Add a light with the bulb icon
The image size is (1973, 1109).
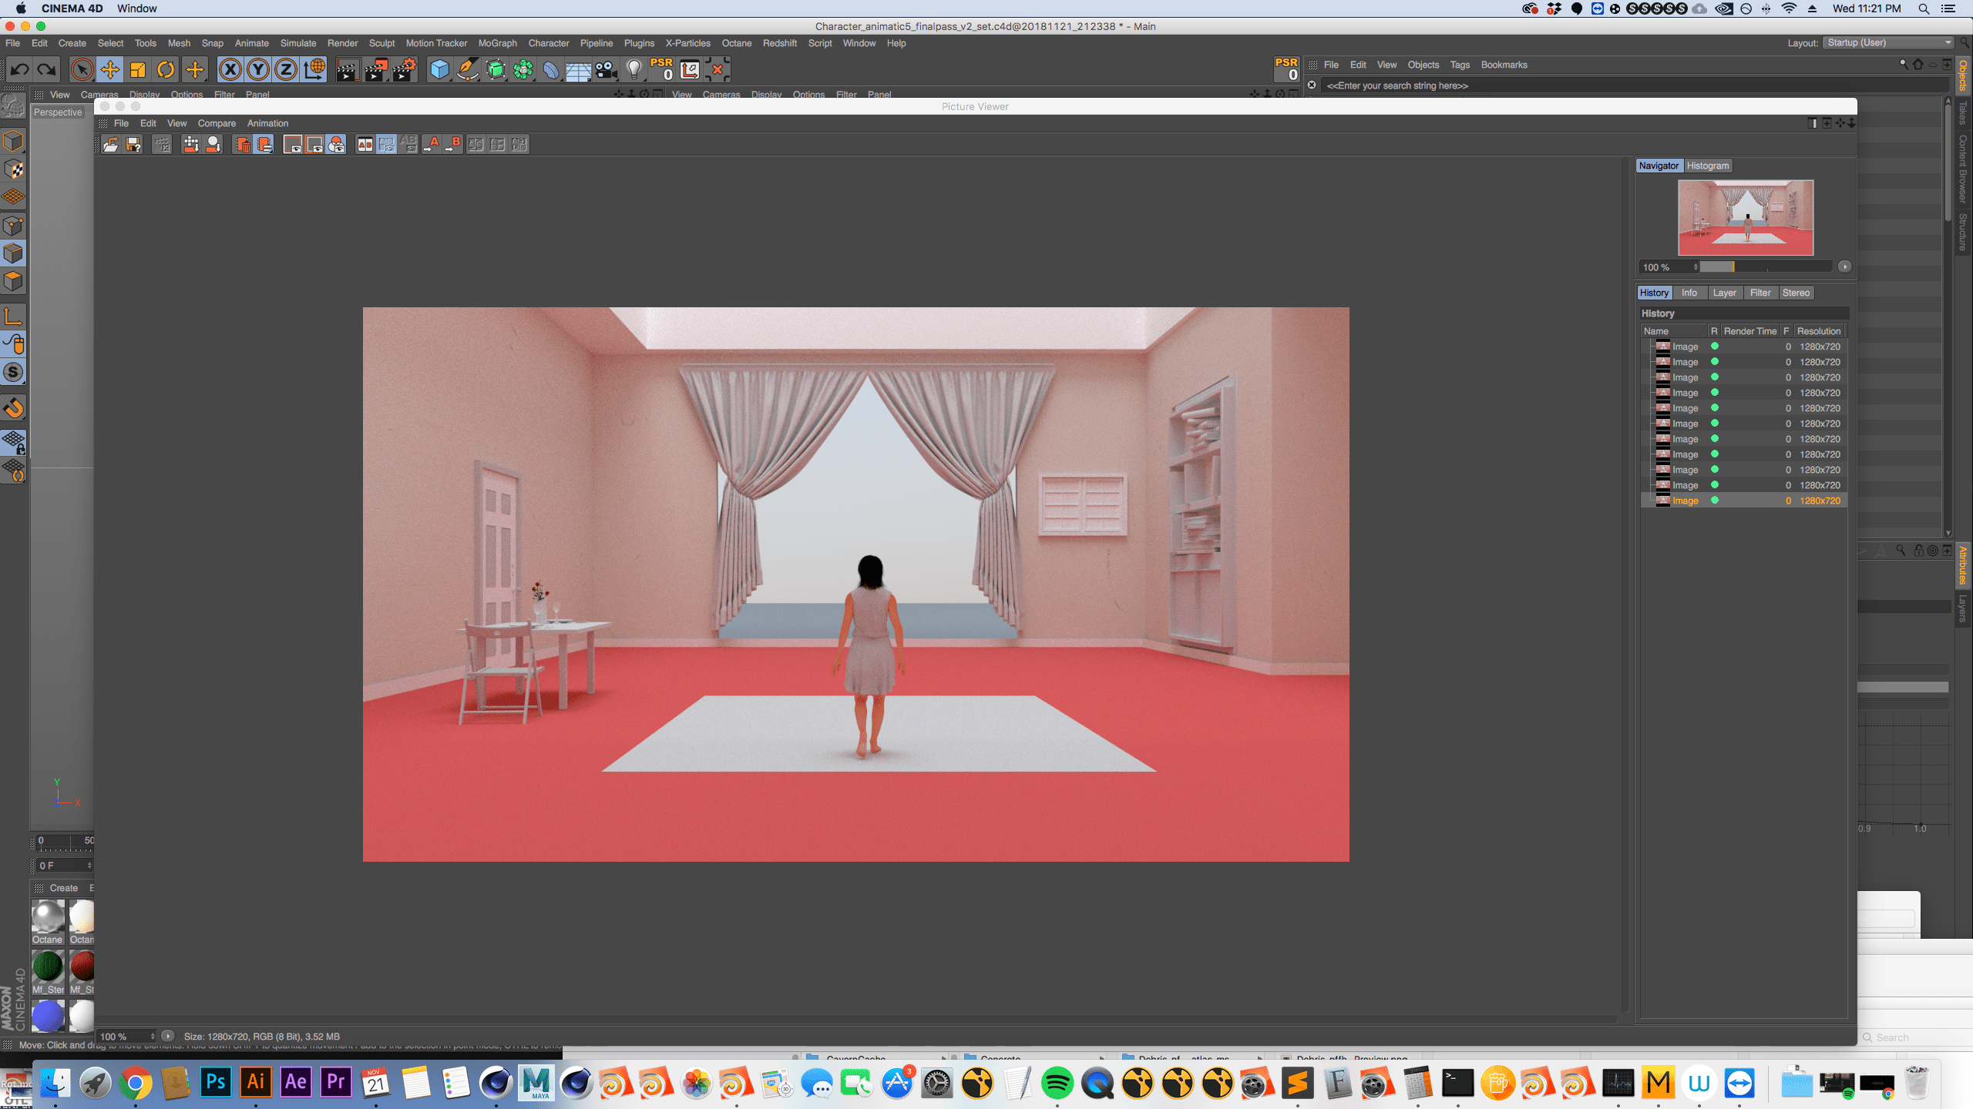[634, 70]
